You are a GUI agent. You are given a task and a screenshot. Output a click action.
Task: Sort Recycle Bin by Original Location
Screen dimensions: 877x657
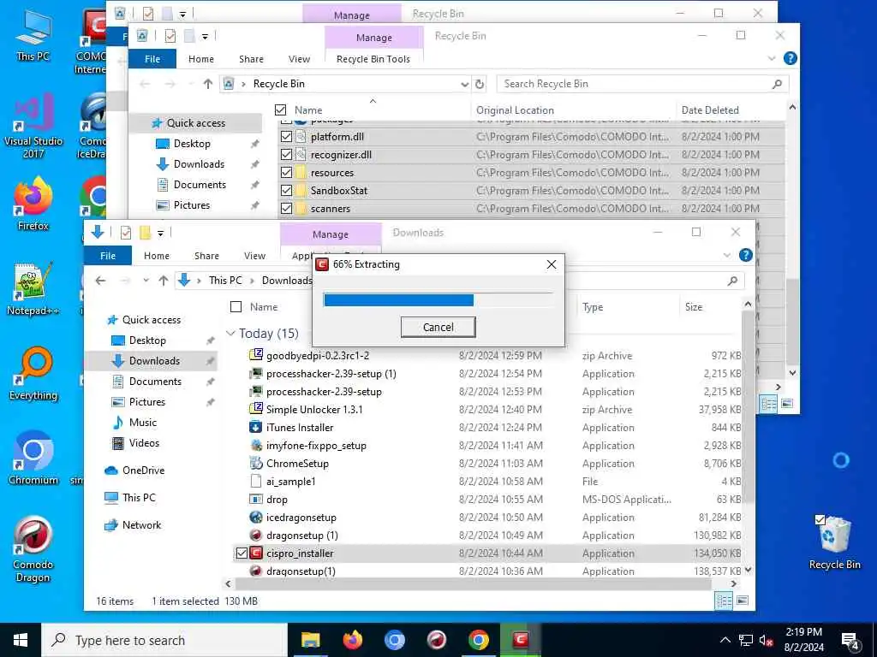click(515, 110)
